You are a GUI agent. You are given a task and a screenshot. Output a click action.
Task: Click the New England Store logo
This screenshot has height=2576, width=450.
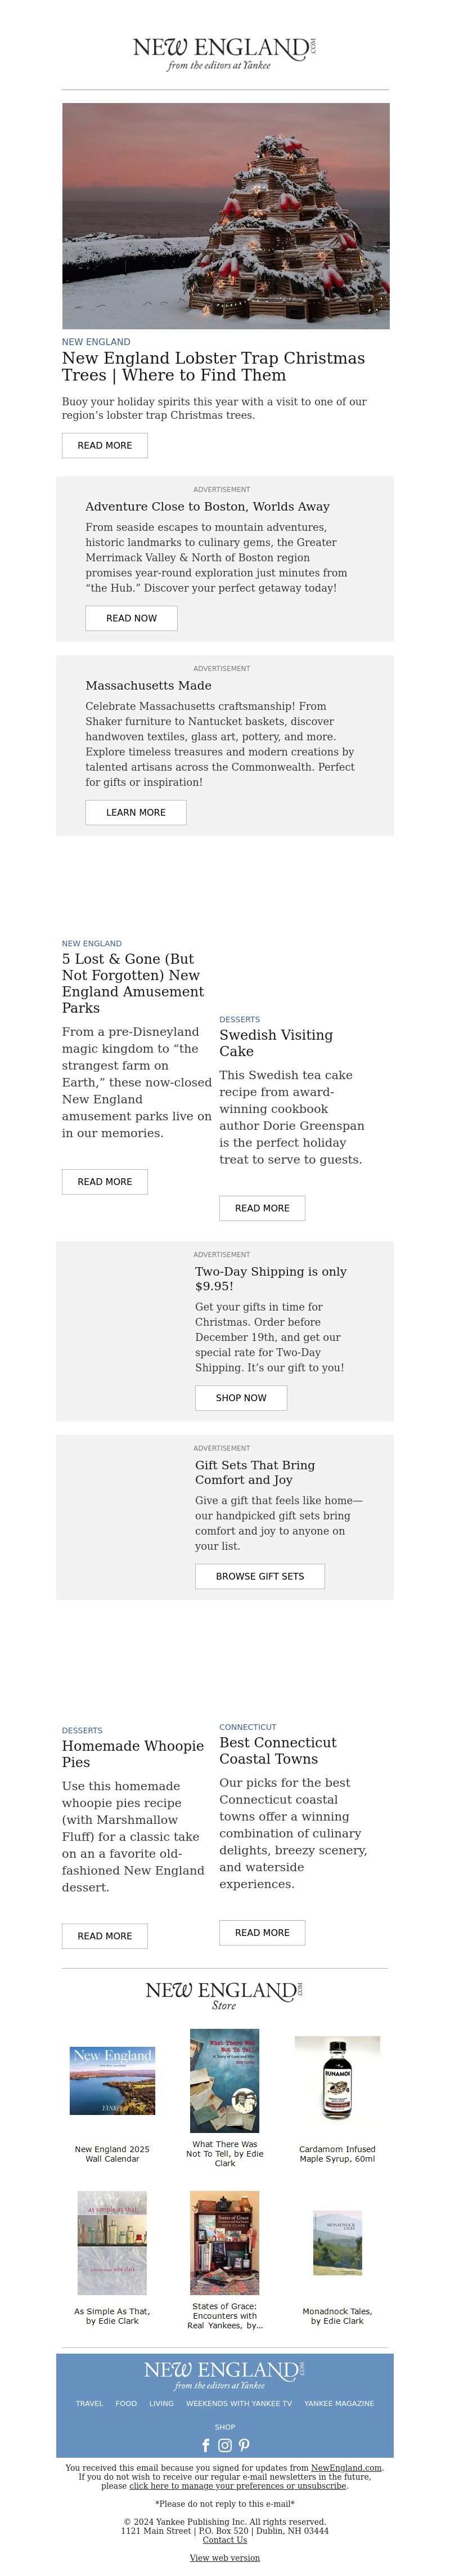tap(225, 1994)
